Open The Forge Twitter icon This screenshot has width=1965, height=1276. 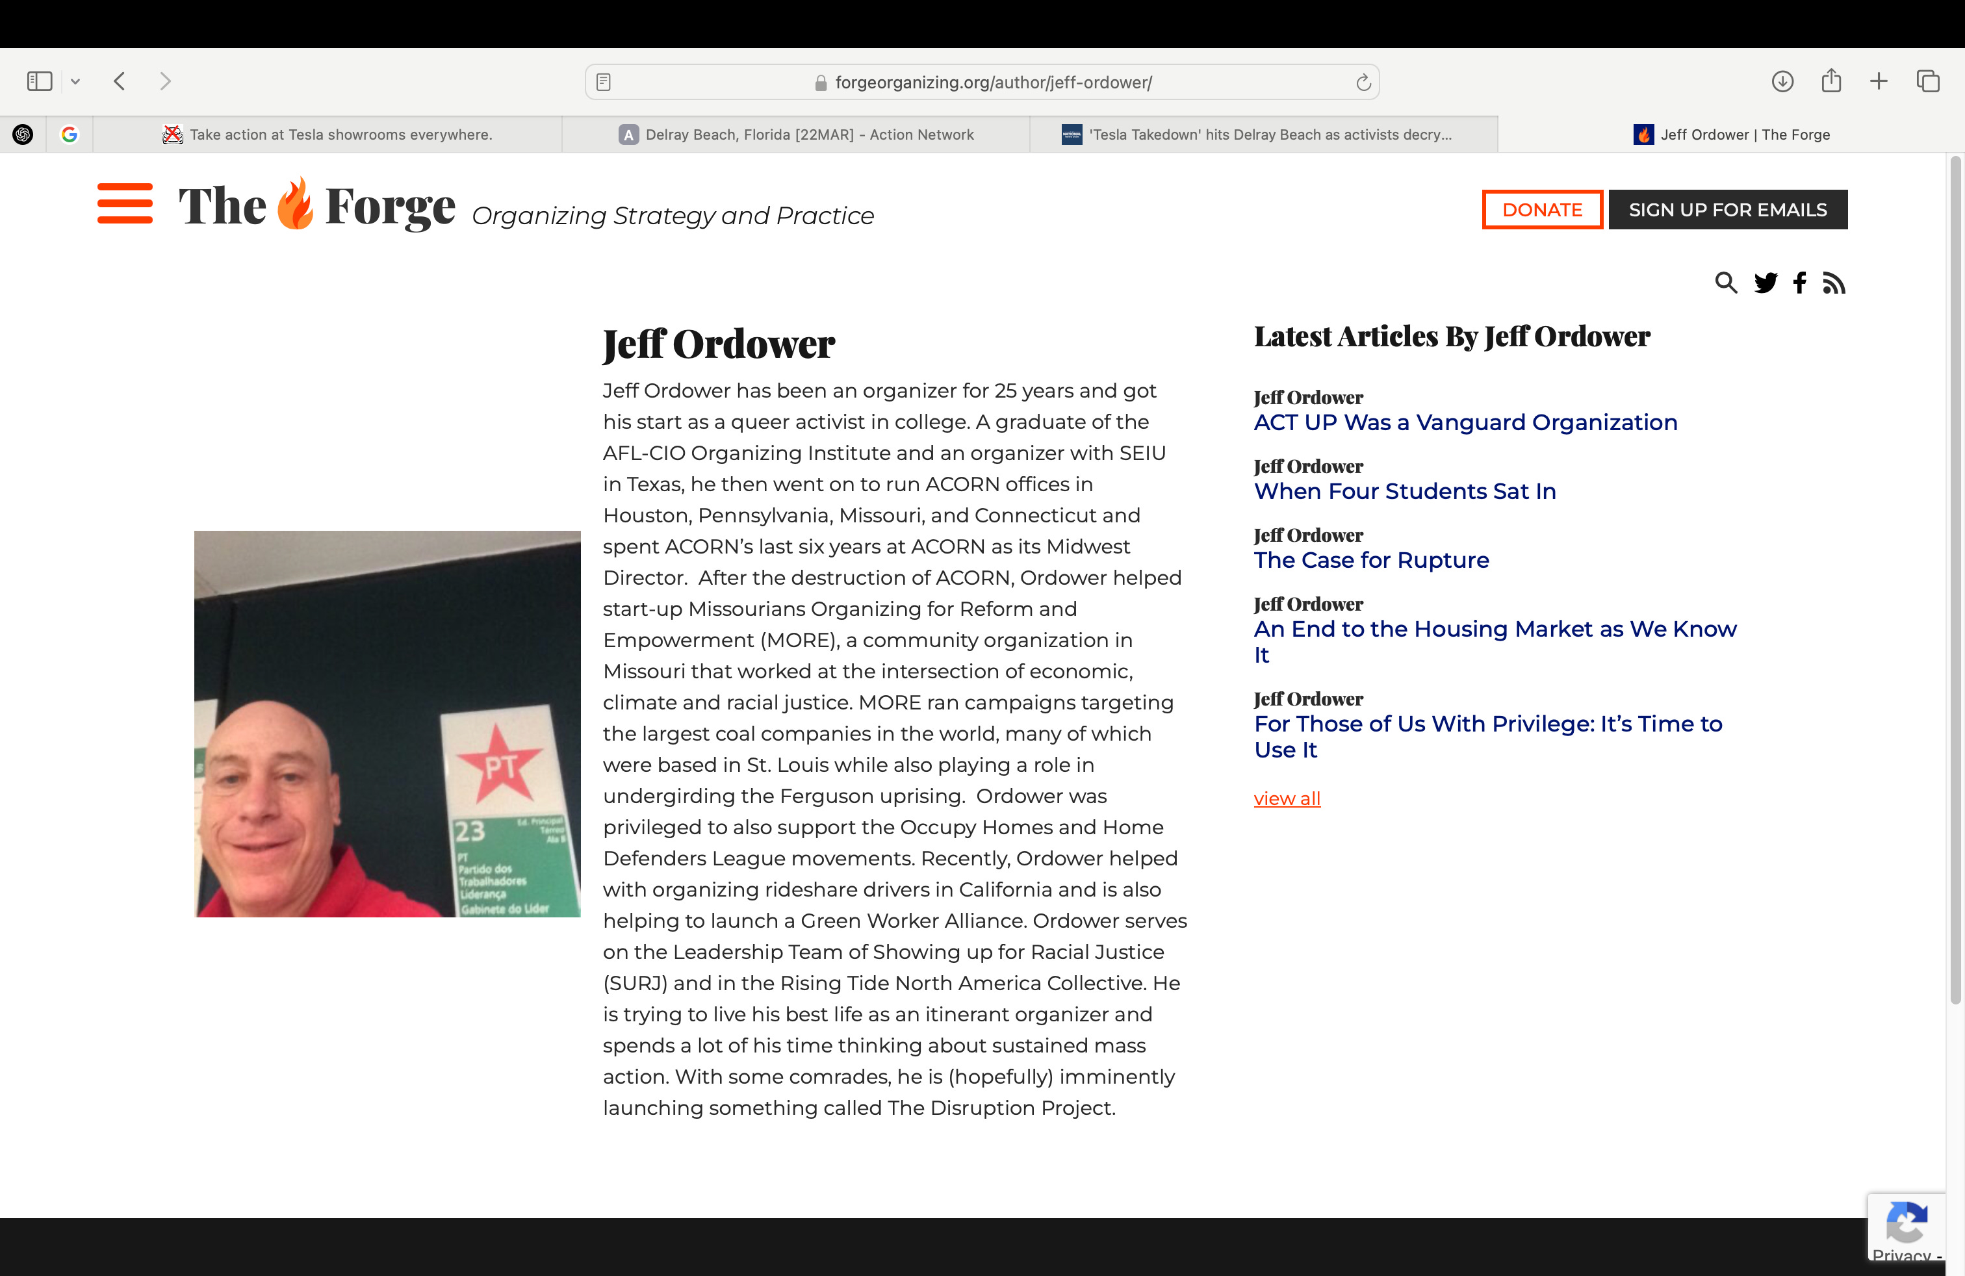(1766, 283)
